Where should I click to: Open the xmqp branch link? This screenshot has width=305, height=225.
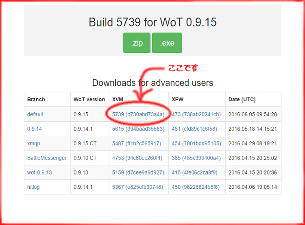pyautogui.click(x=34, y=144)
